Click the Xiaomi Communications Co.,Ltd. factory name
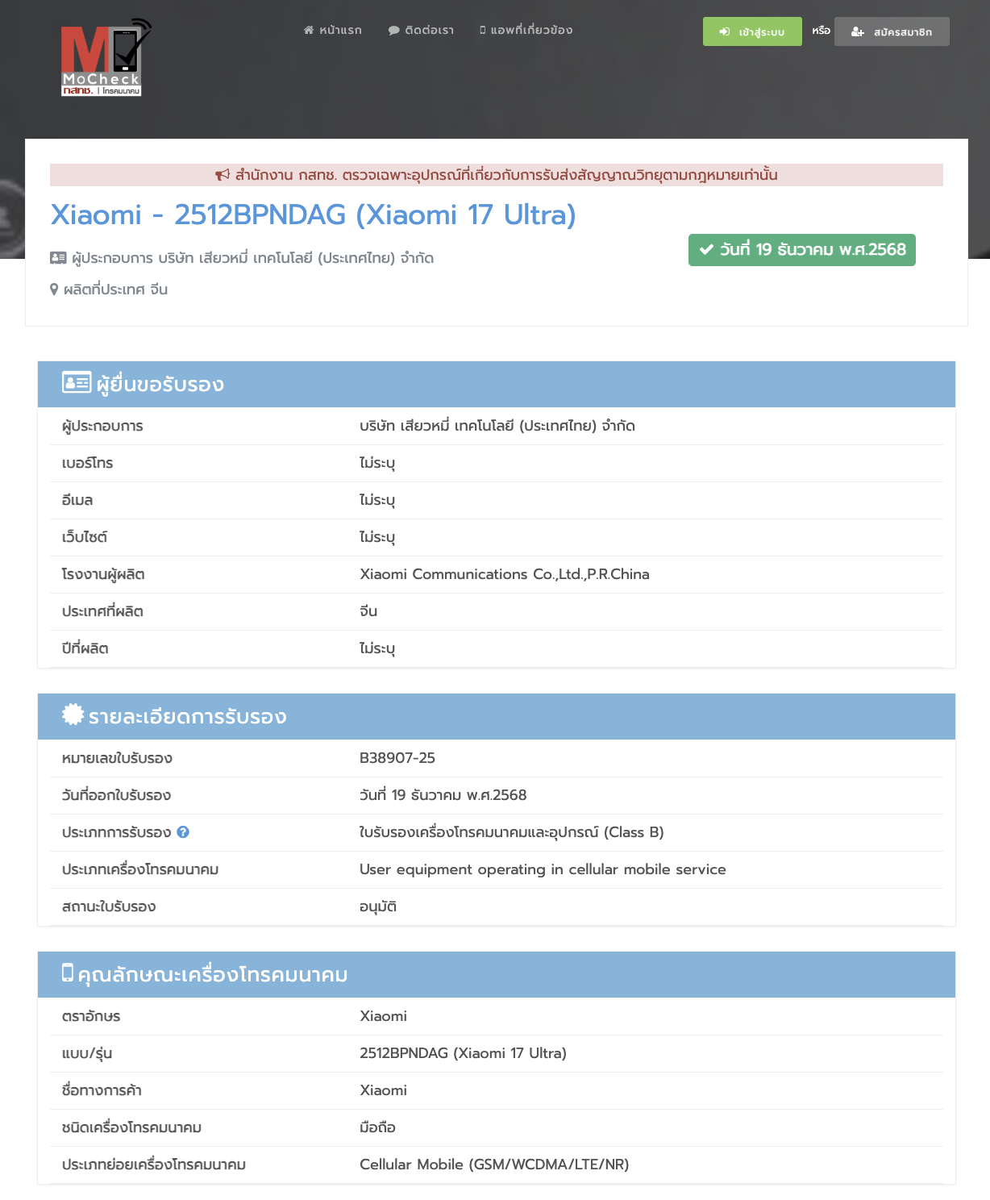Viewport: 990px width, 1200px height. tap(504, 574)
